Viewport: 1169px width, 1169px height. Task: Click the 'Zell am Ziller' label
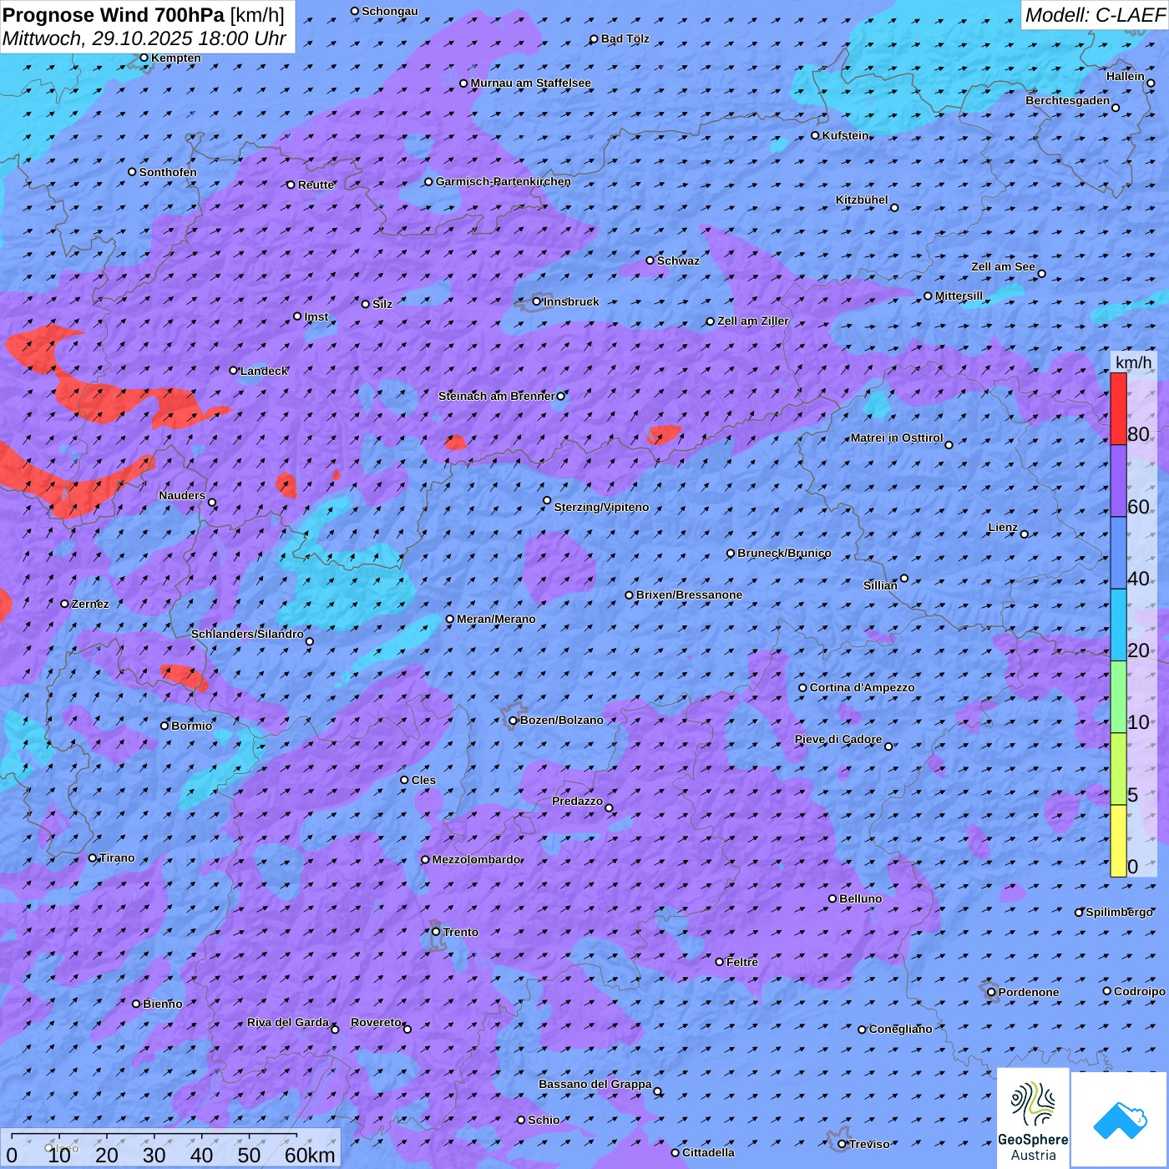(x=753, y=321)
